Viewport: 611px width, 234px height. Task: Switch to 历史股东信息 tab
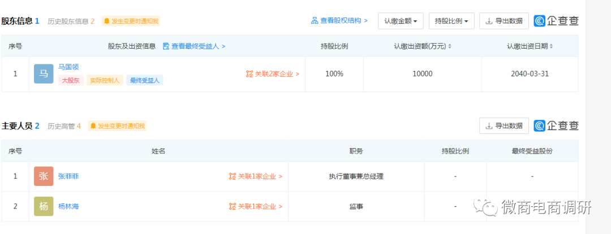point(71,21)
